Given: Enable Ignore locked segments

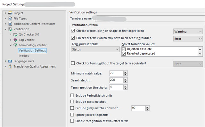Looking at the screenshot, I should tap(72, 115).
